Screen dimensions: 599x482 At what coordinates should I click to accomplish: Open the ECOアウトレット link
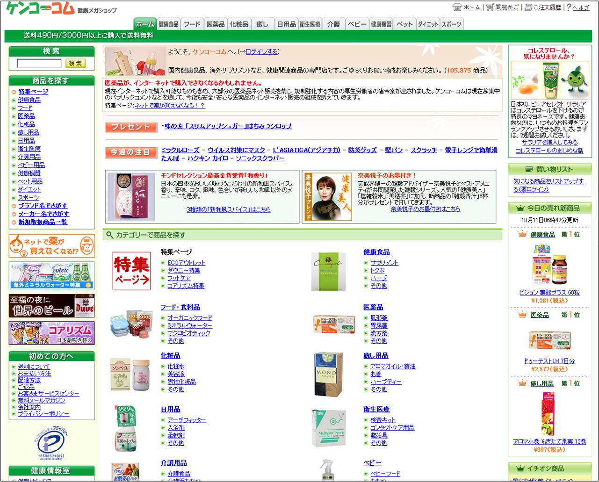186,263
